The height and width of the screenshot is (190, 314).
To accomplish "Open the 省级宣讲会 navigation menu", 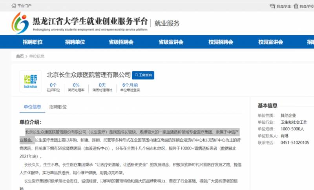I will [171, 42].
